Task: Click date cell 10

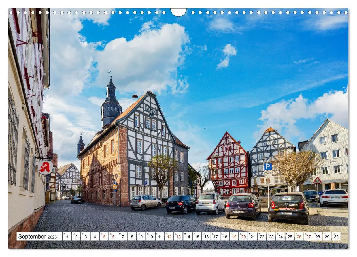Action: (x=150, y=237)
